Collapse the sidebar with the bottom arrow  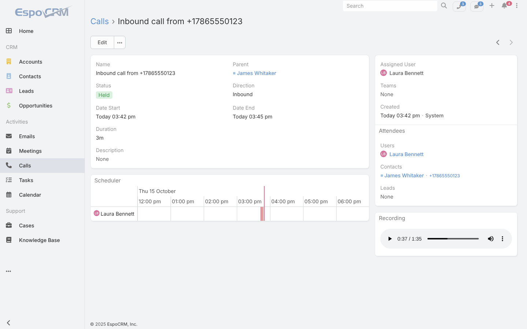8,323
